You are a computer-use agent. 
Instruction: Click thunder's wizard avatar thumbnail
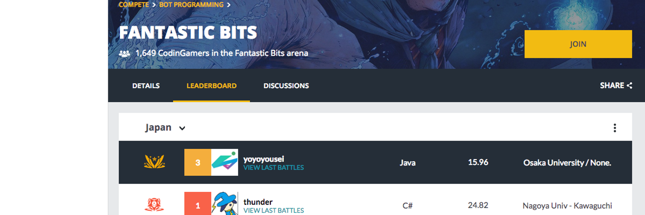click(x=224, y=203)
